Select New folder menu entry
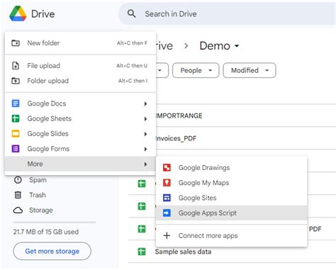The height and width of the screenshot is (270, 336). tap(80, 43)
